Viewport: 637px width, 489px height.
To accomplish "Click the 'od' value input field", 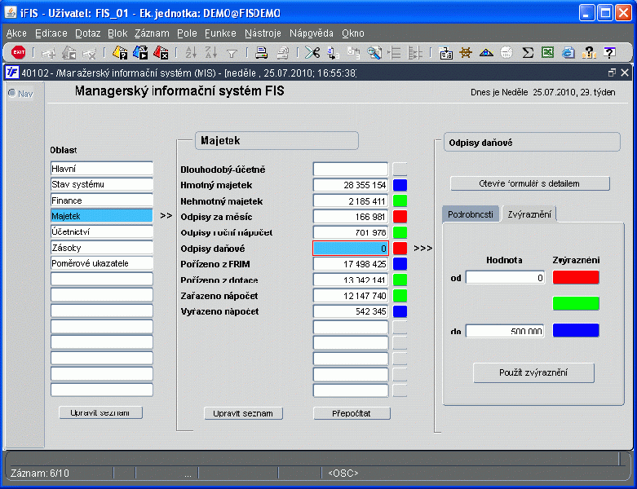I will [x=505, y=278].
